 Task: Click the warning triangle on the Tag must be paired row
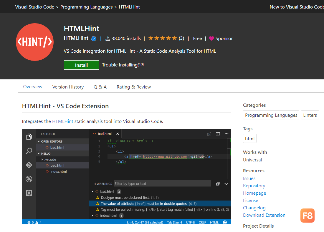[97, 210]
